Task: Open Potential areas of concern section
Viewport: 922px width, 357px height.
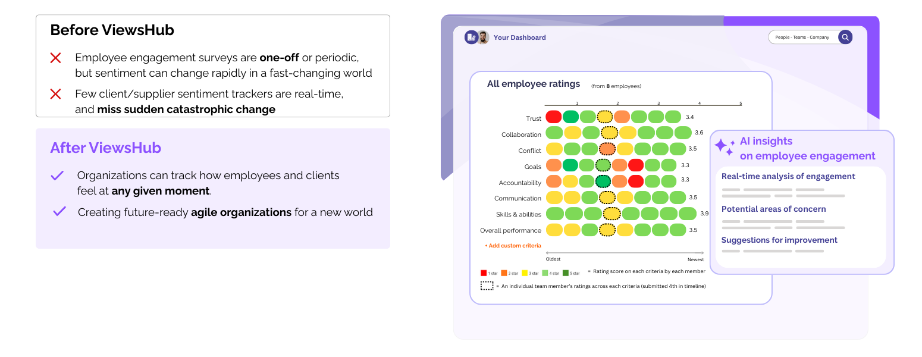Action: pos(773,209)
